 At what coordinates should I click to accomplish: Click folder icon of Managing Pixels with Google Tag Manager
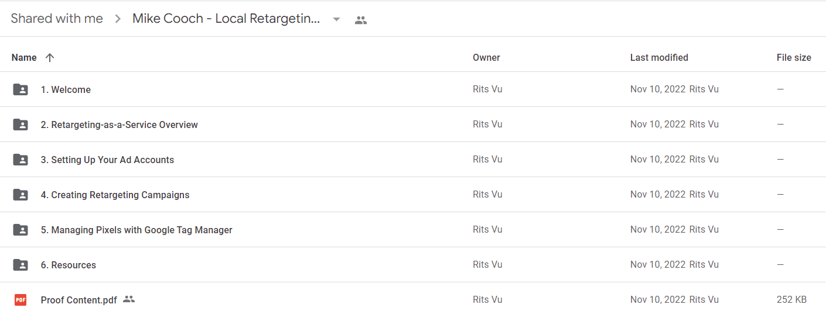(x=21, y=230)
